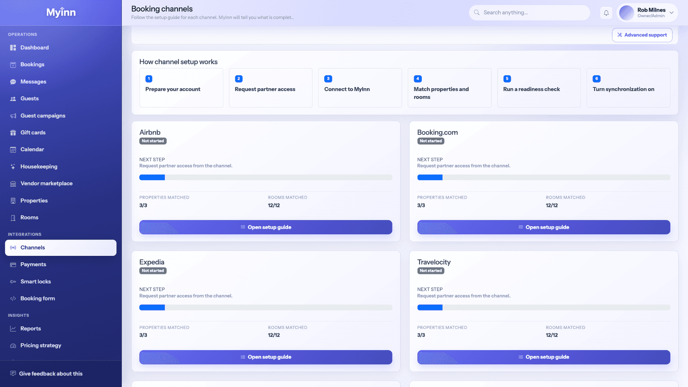Open setup guide for Booking.com
This screenshot has width=688, height=387.
[x=544, y=227]
